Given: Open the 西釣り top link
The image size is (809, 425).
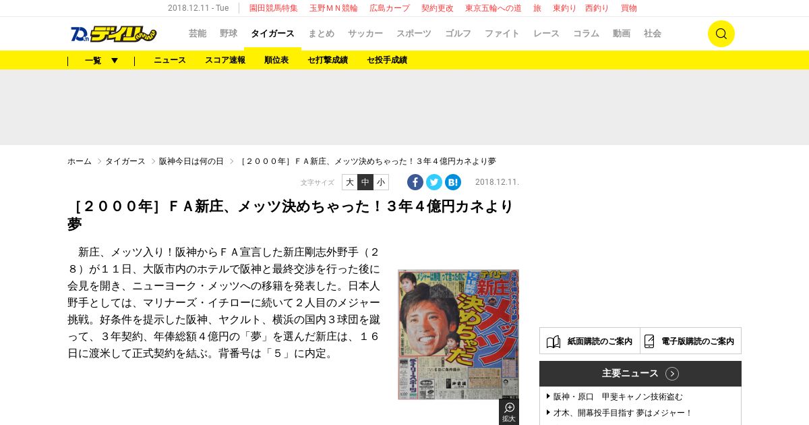Looking at the screenshot, I should (x=597, y=8).
